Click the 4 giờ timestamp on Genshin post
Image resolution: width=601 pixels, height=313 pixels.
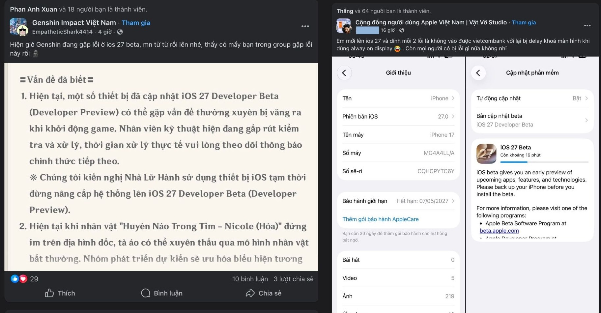point(105,32)
